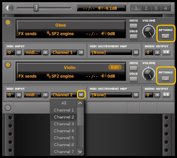The width and height of the screenshot is (177, 158).
Task: Mute the Violin channel
Action: [x=134, y=68]
